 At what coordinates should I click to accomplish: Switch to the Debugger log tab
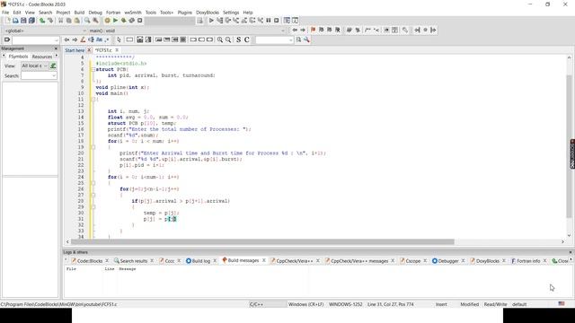pos(447,261)
